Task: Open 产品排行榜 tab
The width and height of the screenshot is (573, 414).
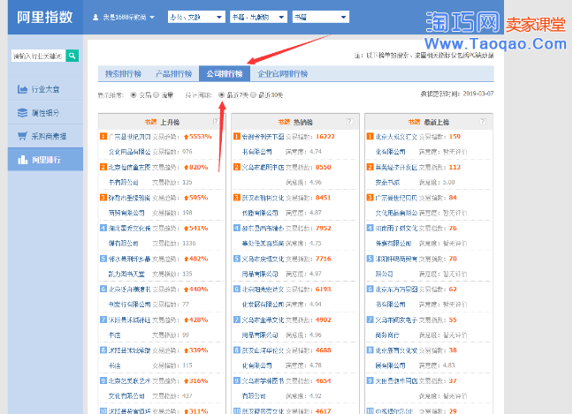Action: [x=172, y=74]
